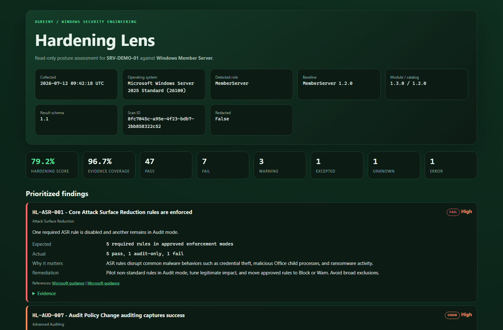This screenshot has width=503, height=330.
Task: Select the 47 PASS summary card
Action: (166, 165)
